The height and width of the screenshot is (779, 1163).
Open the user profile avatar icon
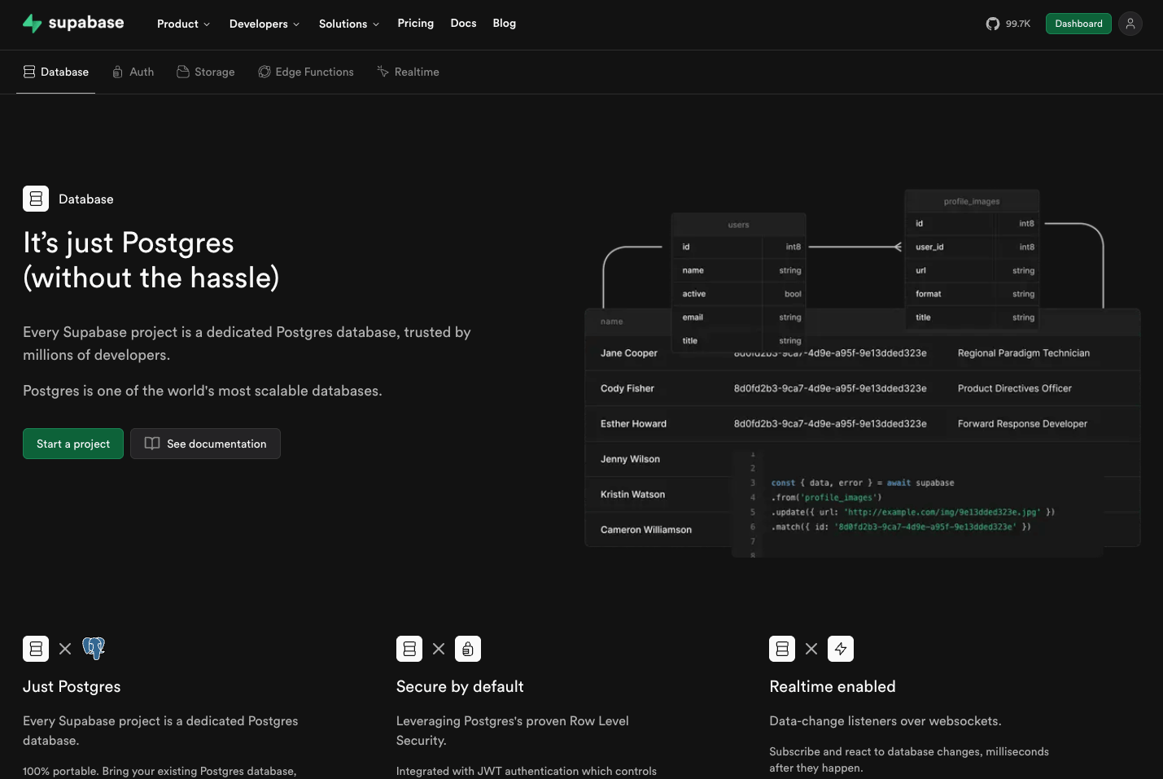(x=1130, y=24)
